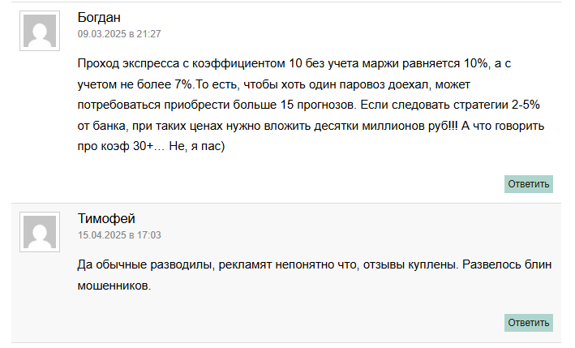Click Богдан's gray avatar picture
575x348 pixels.
(40, 32)
